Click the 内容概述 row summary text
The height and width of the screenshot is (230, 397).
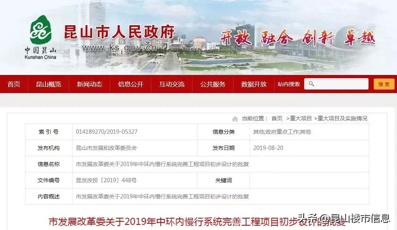point(162,196)
